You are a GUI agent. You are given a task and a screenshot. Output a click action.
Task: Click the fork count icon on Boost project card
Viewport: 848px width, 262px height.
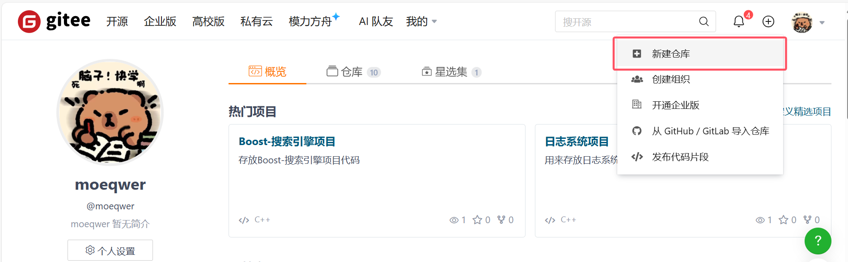[x=500, y=220]
